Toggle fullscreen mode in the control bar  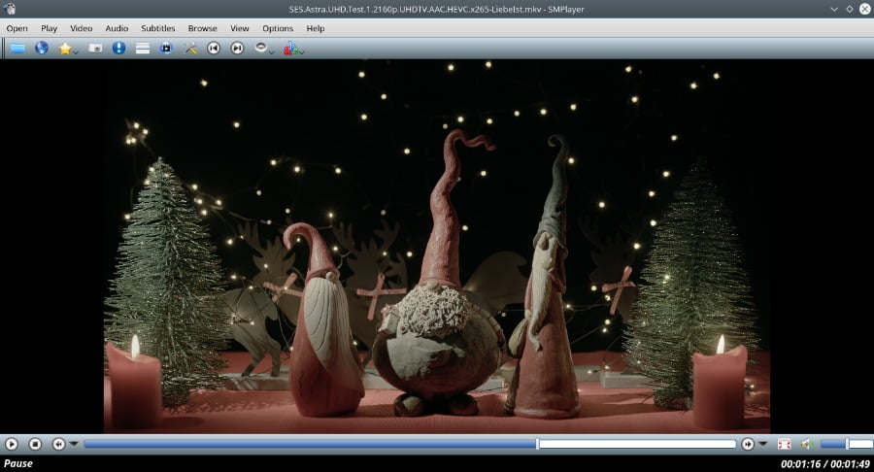pyautogui.click(x=784, y=444)
